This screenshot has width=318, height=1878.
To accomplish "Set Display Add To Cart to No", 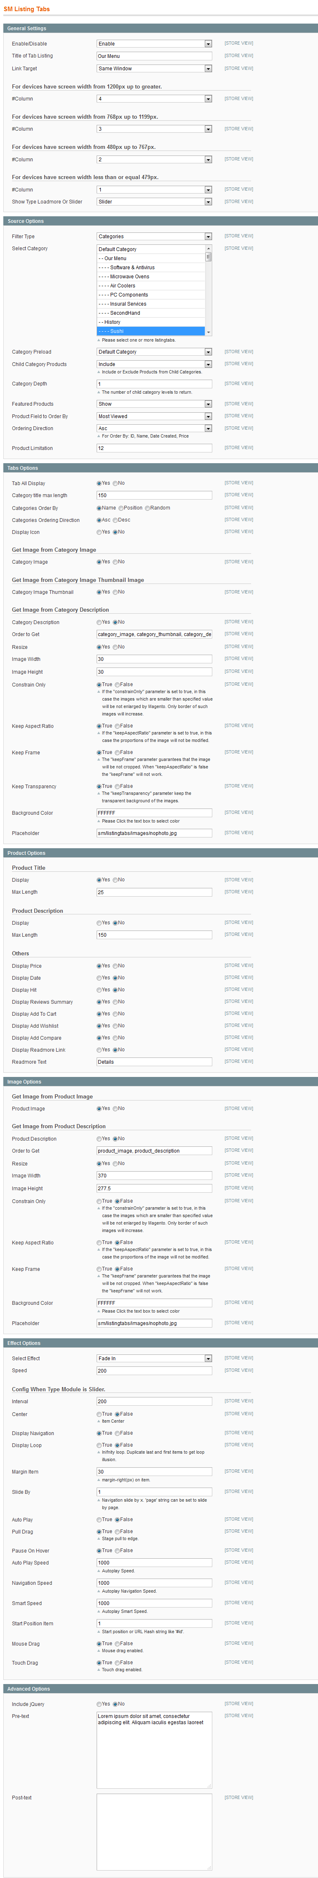I will (116, 1014).
